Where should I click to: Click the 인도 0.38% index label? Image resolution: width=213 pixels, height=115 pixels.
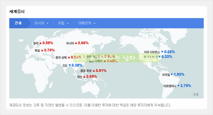(72, 65)
